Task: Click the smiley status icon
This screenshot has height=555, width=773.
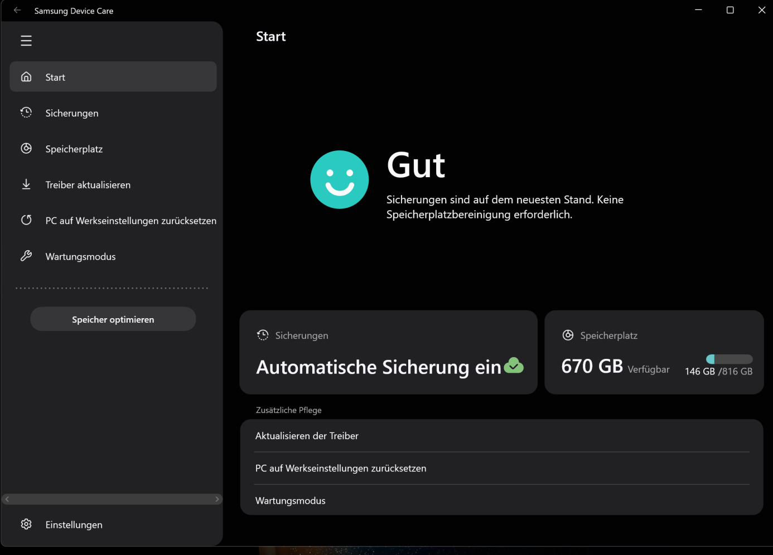Action: [339, 179]
